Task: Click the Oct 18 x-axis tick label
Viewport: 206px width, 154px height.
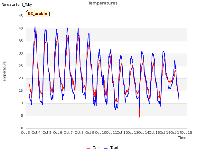Action: tap(187, 133)
